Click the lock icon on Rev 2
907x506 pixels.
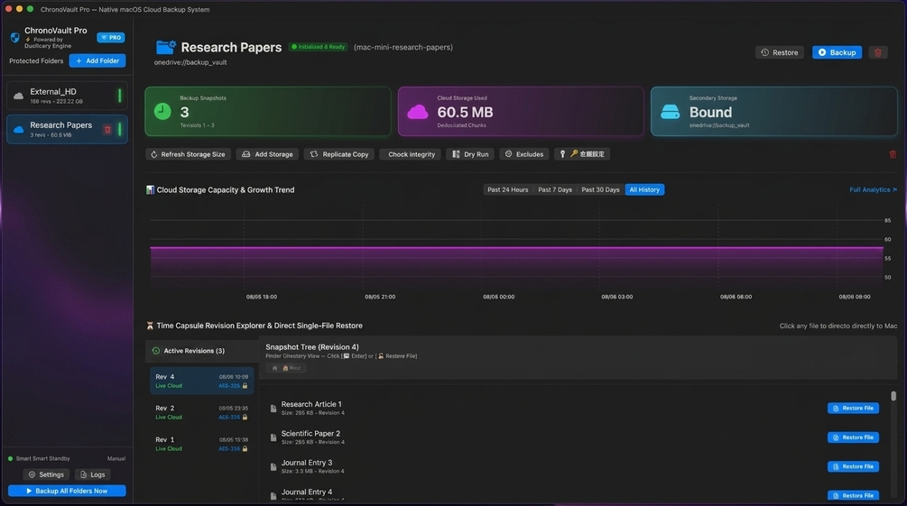245,417
